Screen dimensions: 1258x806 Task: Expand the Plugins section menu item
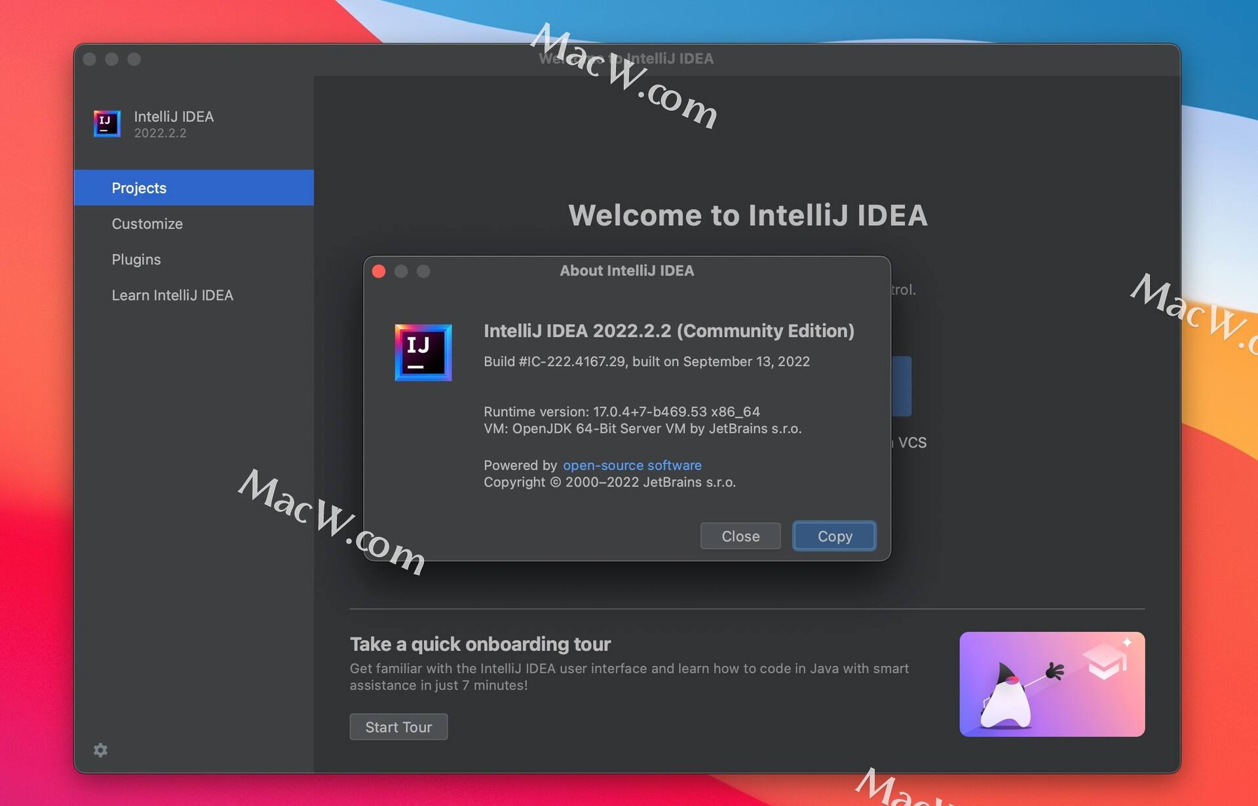pyautogui.click(x=136, y=258)
